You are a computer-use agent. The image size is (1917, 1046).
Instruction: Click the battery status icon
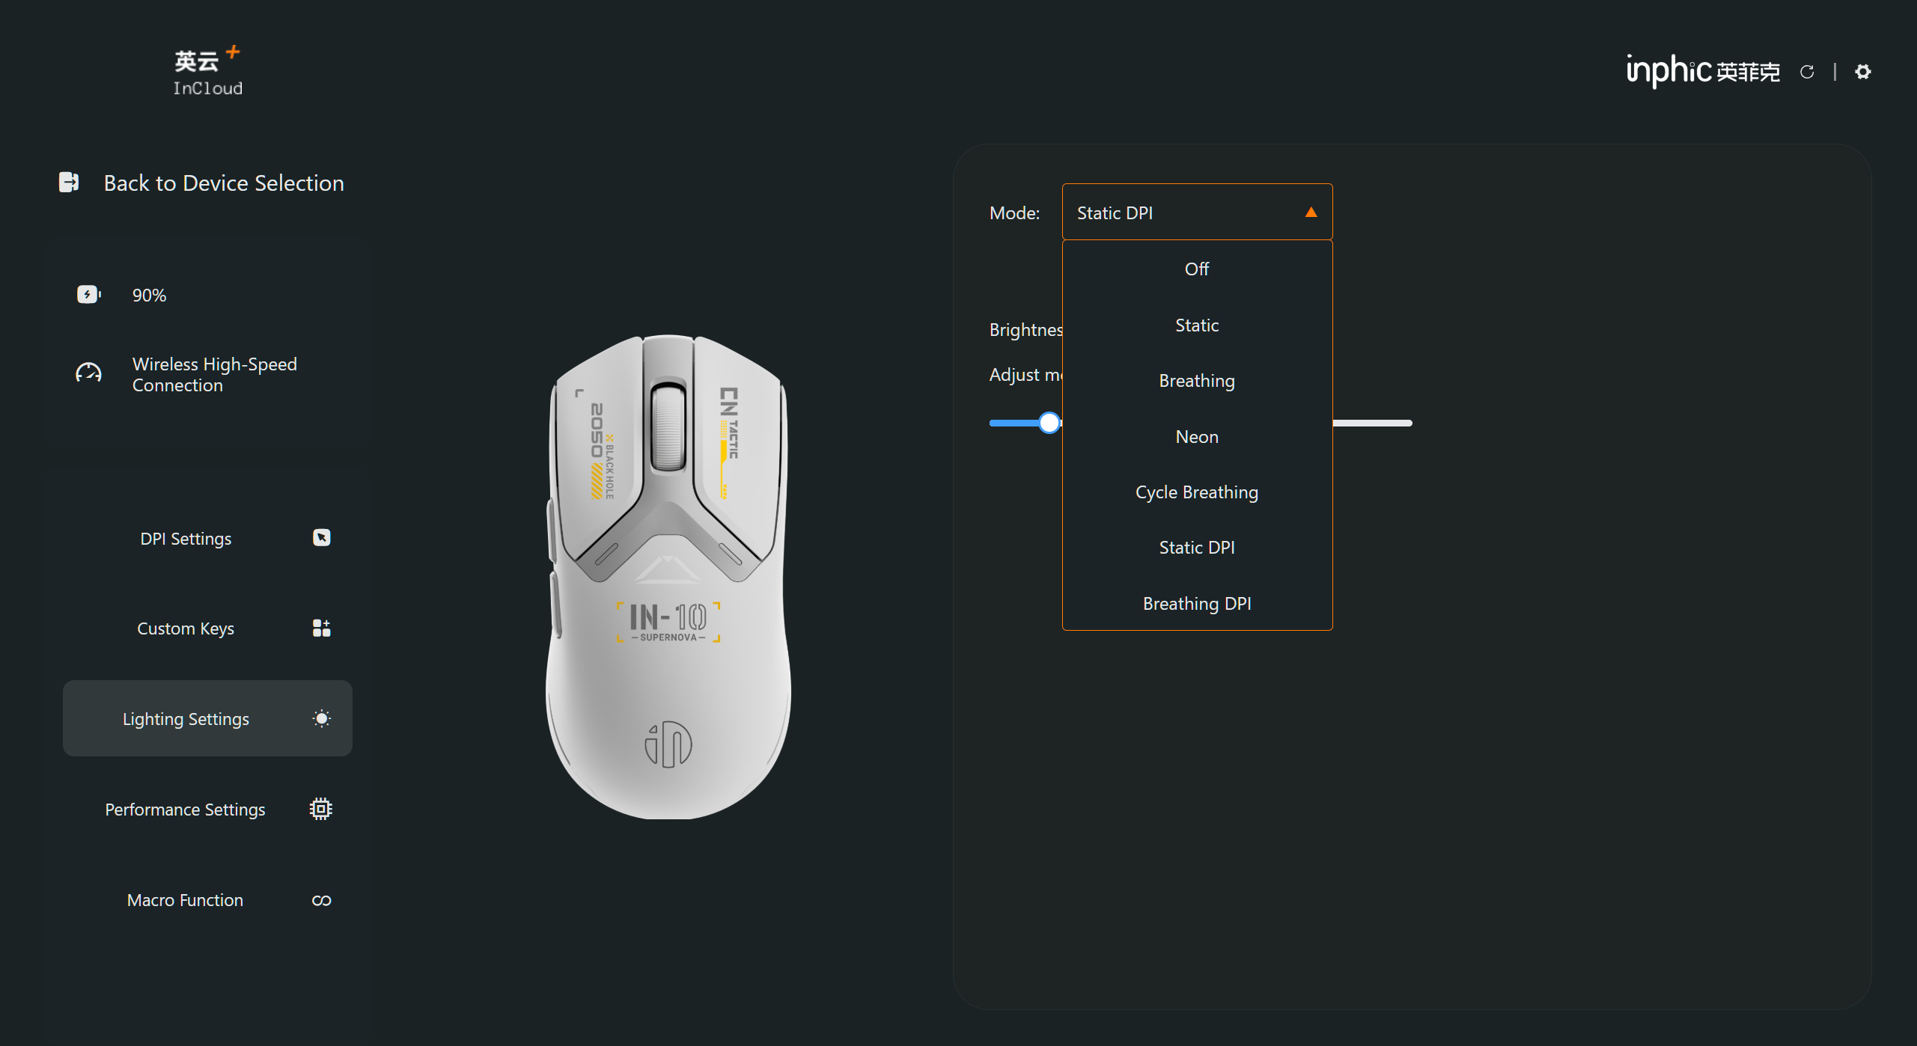coord(88,295)
